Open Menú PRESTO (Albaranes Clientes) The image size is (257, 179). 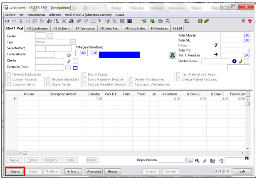[x=88, y=15]
